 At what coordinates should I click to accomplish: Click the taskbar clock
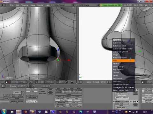145,112
